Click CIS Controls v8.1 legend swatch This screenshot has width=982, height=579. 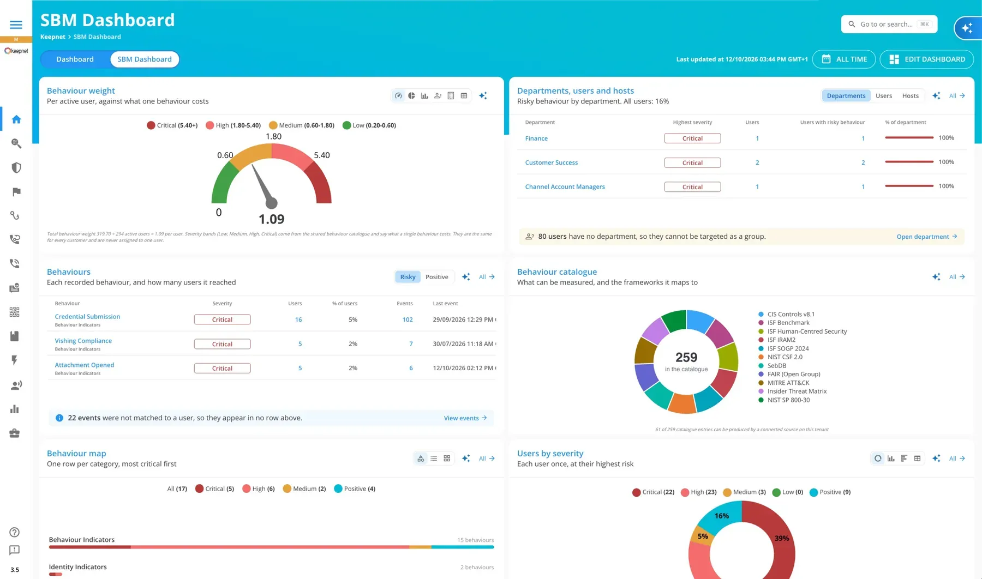click(761, 314)
